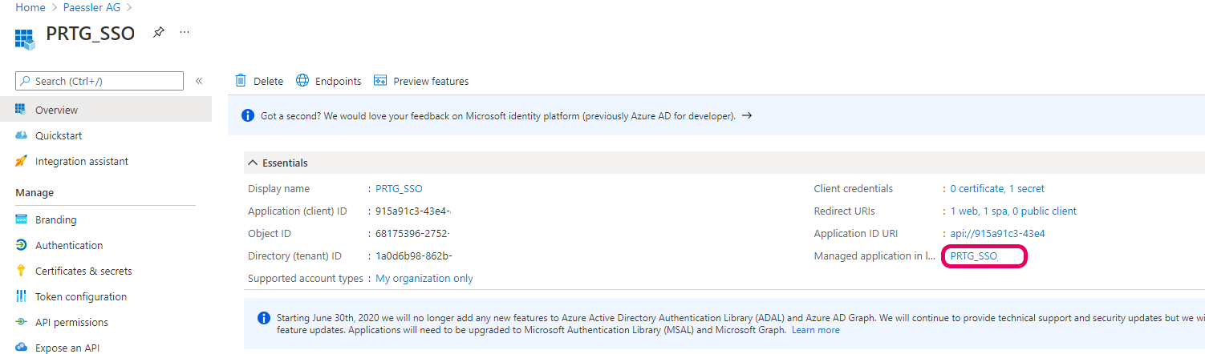Click the Directory tenant ID value 1a0d6b98-862b
The image size is (1205, 354).
click(414, 255)
